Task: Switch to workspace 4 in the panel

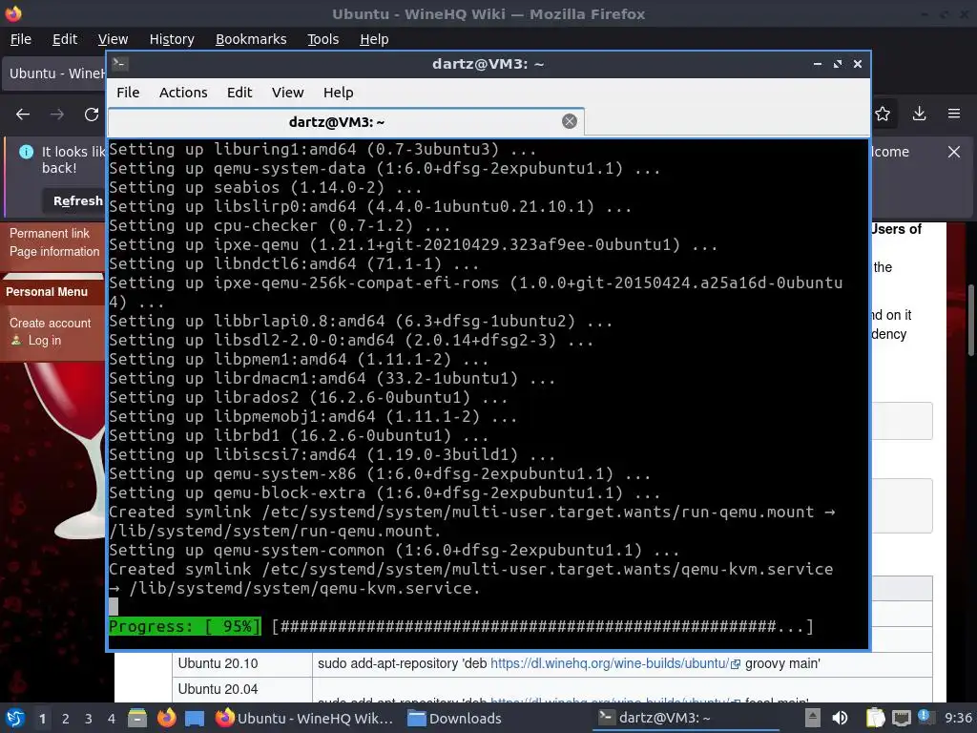Action: (112, 719)
